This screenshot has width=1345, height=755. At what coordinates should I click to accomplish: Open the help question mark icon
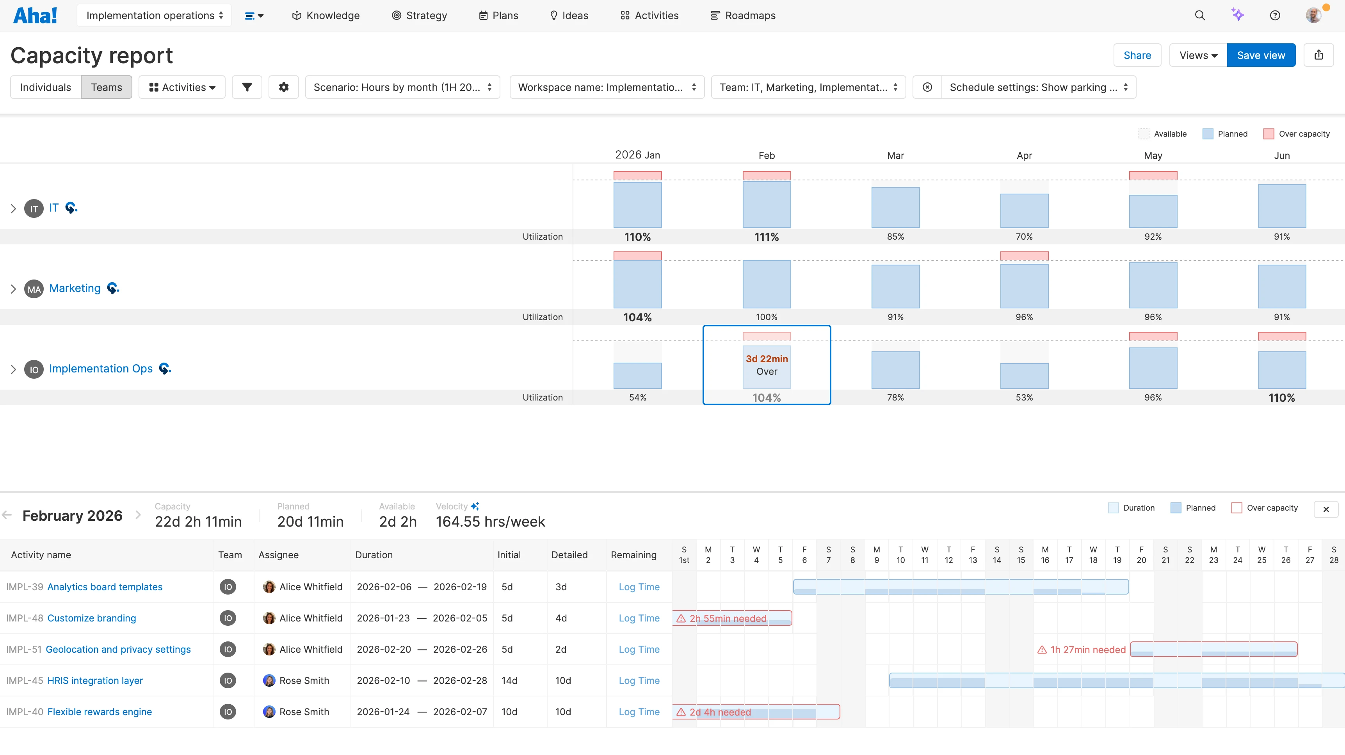[x=1275, y=16]
